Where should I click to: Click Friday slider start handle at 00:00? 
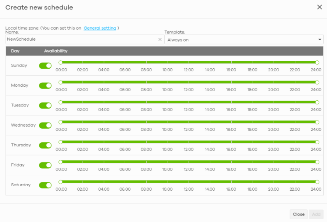click(x=60, y=162)
